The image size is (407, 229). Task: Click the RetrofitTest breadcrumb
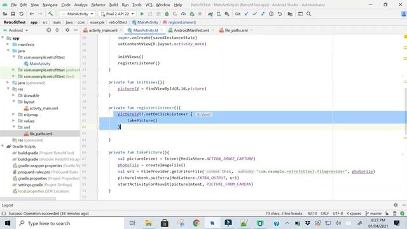(x=15, y=22)
